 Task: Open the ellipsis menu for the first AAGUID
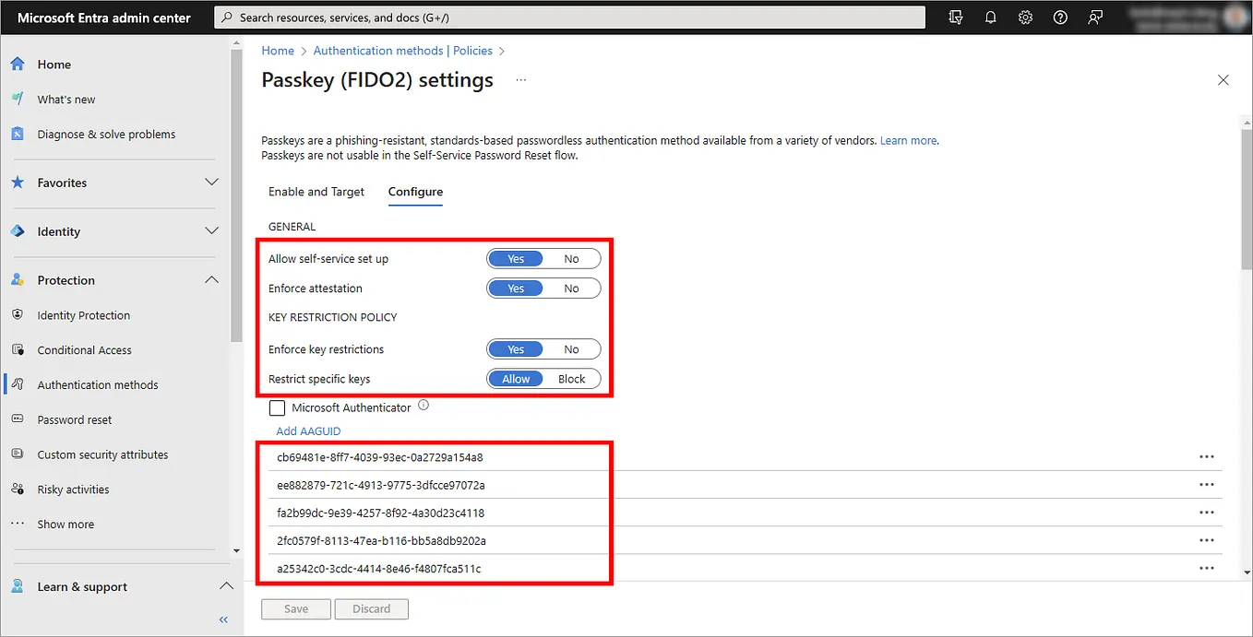click(x=1207, y=455)
